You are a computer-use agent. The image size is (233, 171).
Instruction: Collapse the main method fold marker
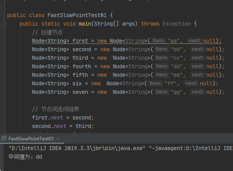coord(5,24)
